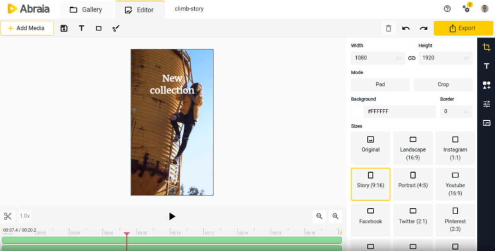This screenshot has width=495, height=251.
Task: Click the climb-story project name
Action: point(189,9)
